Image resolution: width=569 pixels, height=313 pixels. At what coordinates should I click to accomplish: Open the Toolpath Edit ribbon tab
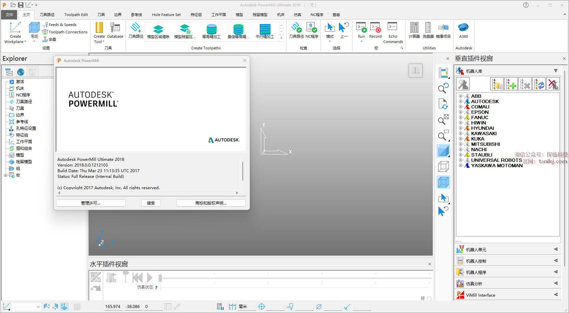[76, 15]
